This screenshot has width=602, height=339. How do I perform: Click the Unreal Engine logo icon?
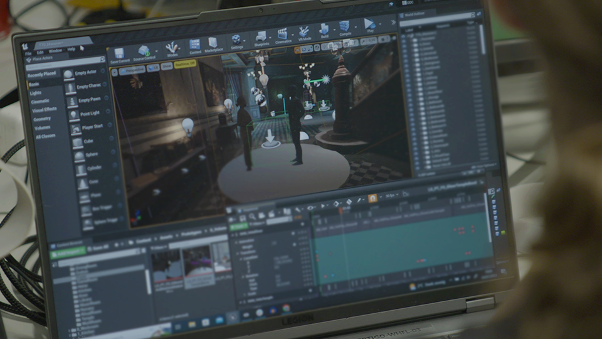pyautogui.click(x=25, y=46)
